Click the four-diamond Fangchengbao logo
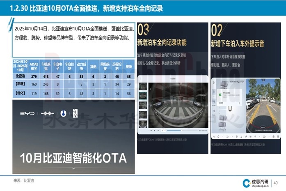286x191 pixels. tap(48, 113)
